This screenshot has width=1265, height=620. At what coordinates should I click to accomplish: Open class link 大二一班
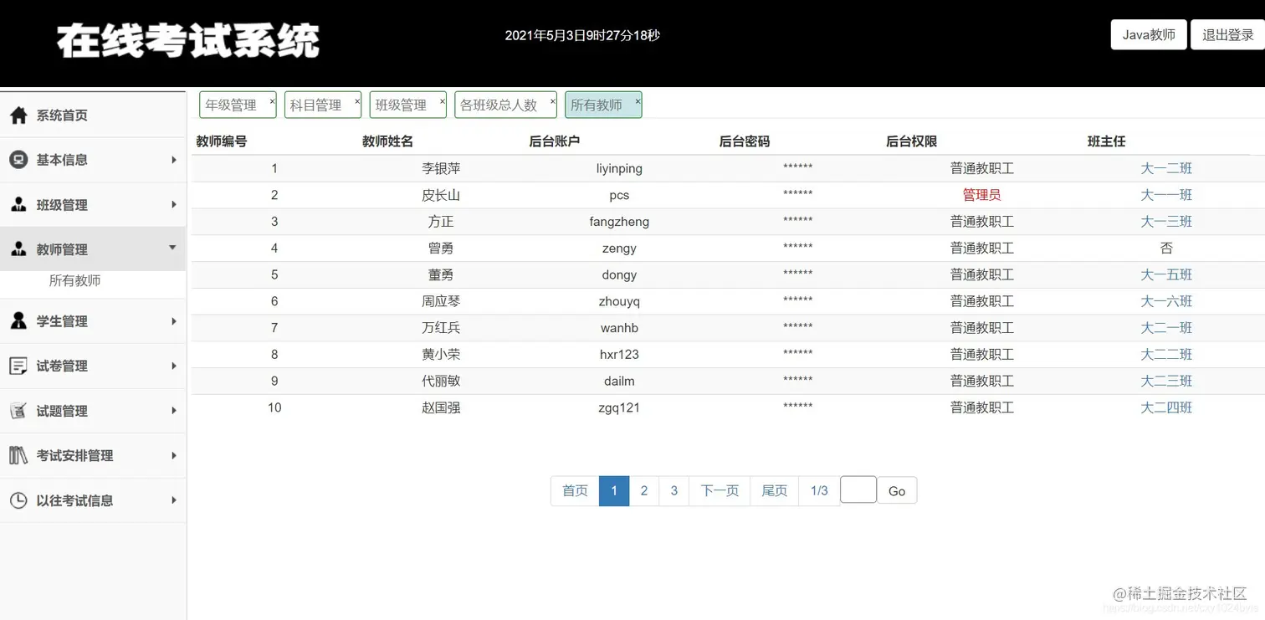(x=1166, y=328)
